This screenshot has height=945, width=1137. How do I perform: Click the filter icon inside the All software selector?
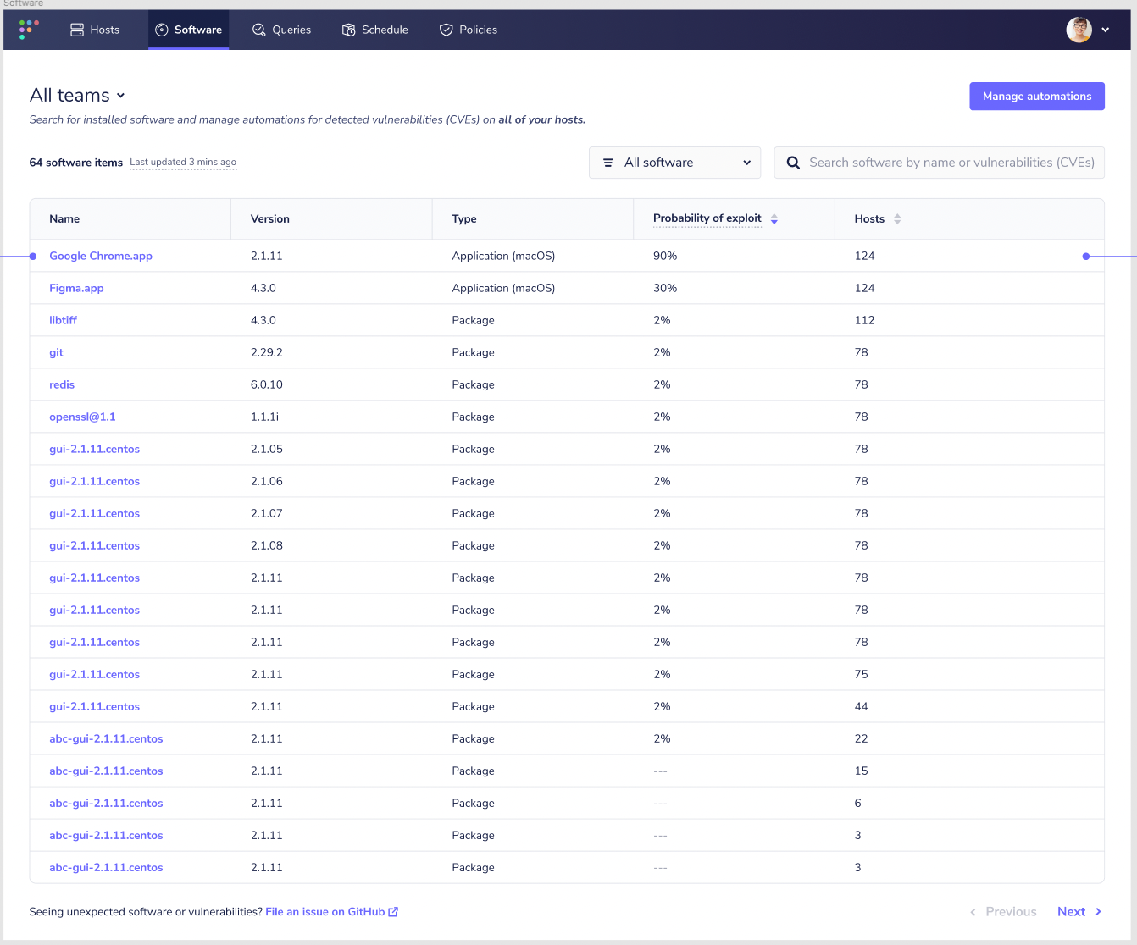(x=608, y=162)
